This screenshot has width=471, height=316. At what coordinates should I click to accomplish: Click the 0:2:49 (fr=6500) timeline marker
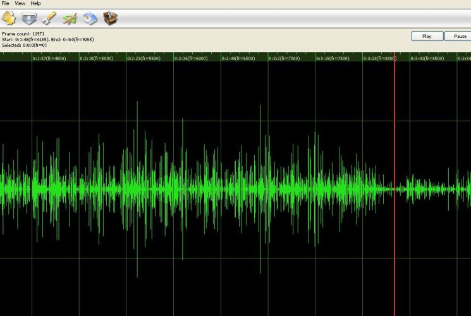point(238,59)
